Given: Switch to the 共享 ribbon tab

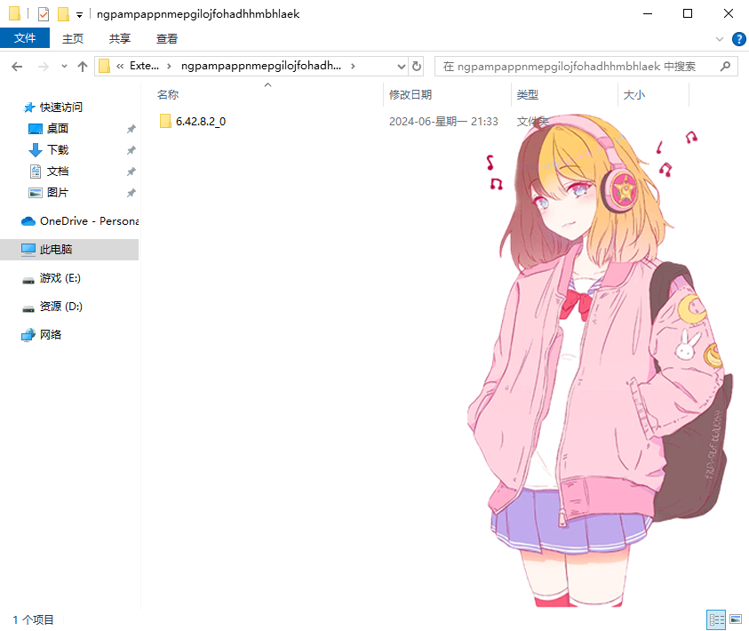Looking at the screenshot, I should [x=119, y=38].
